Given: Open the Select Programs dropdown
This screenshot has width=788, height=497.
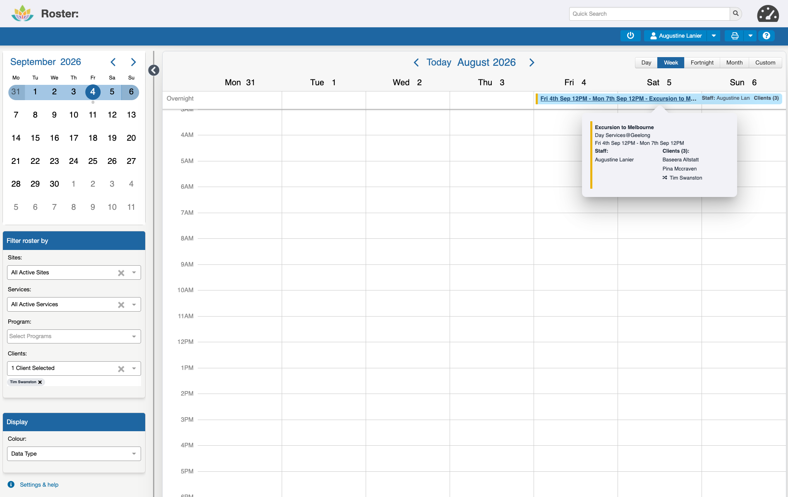Looking at the screenshot, I should click(74, 336).
